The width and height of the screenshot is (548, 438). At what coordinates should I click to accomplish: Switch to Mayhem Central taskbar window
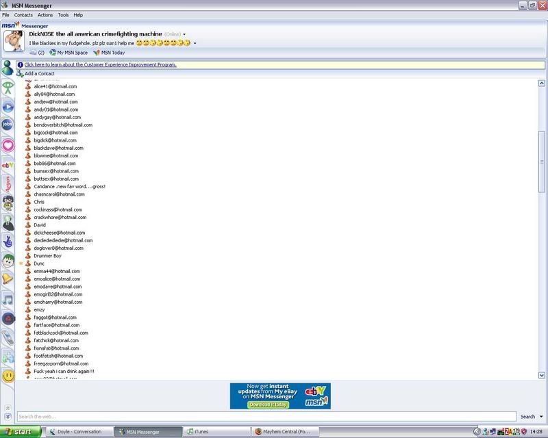[x=285, y=432]
